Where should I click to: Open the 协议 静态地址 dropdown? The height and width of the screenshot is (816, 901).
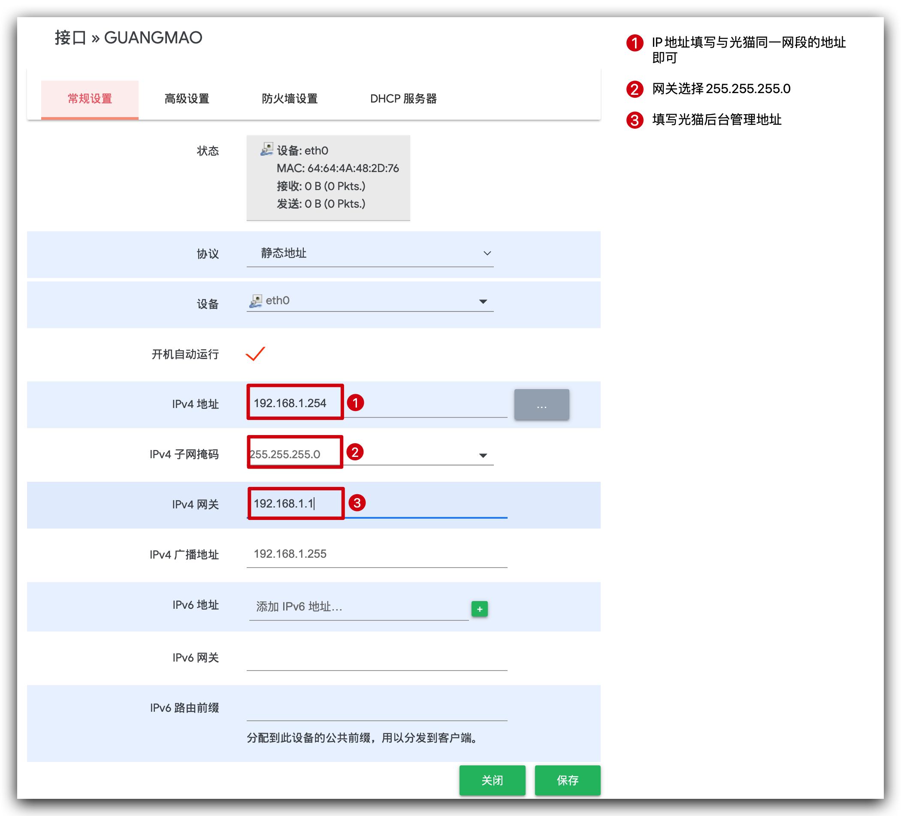[370, 254]
